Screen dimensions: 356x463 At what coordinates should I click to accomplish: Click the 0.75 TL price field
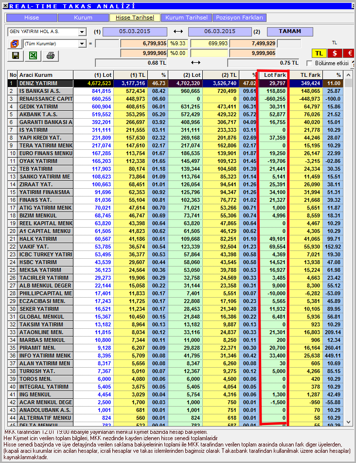click(x=263, y=63)
